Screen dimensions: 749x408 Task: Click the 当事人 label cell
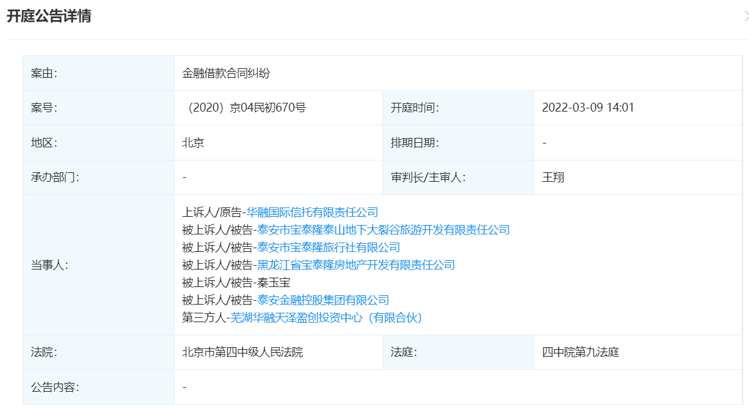(x=98, y=264)
